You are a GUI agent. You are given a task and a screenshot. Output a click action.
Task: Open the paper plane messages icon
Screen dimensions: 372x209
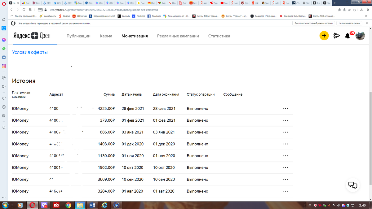pos(337,36)
